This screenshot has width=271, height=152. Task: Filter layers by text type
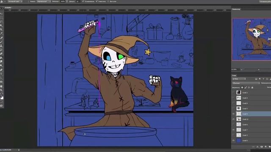coord(263,79)
